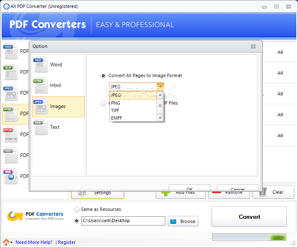Select the PDF to EPUB converter icon
The image size is (298, 248).
coord(11,135)
